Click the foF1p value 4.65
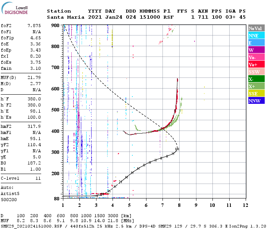267x229 pixels. coord(35,38)
